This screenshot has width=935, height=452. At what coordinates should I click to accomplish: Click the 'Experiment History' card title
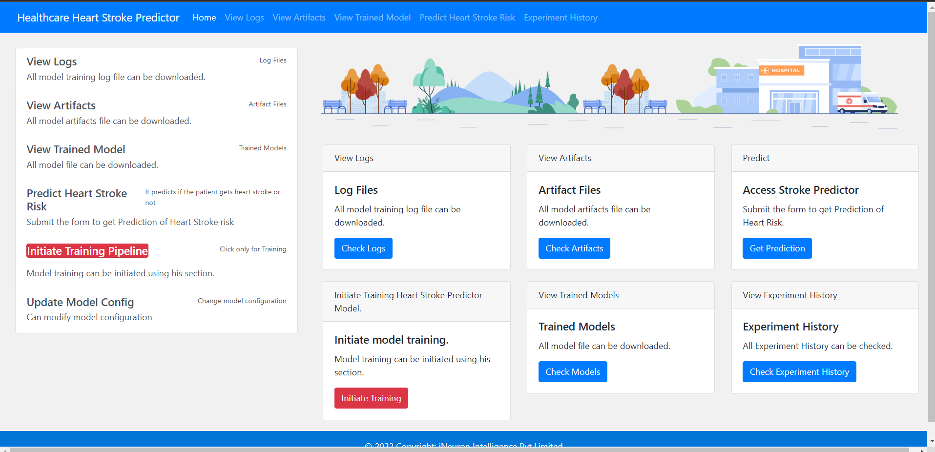[790, 327]
